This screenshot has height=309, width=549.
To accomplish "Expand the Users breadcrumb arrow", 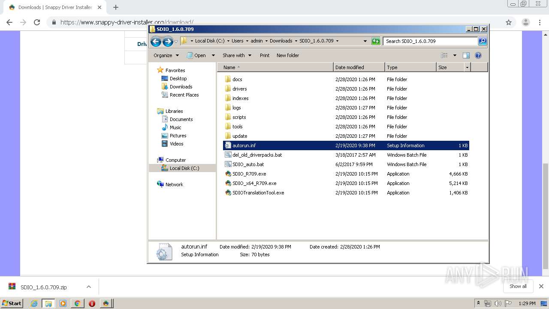I will coord(247,41).
